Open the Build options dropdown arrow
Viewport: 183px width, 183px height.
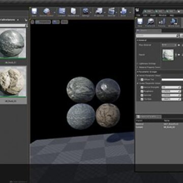130,12
